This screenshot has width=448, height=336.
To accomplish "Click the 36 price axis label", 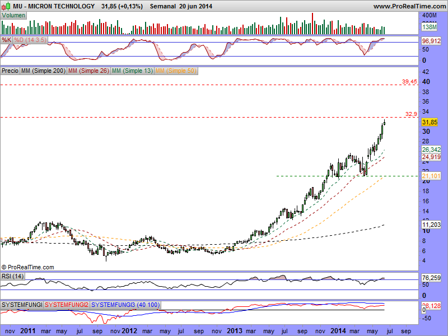I will click(426, 102).
